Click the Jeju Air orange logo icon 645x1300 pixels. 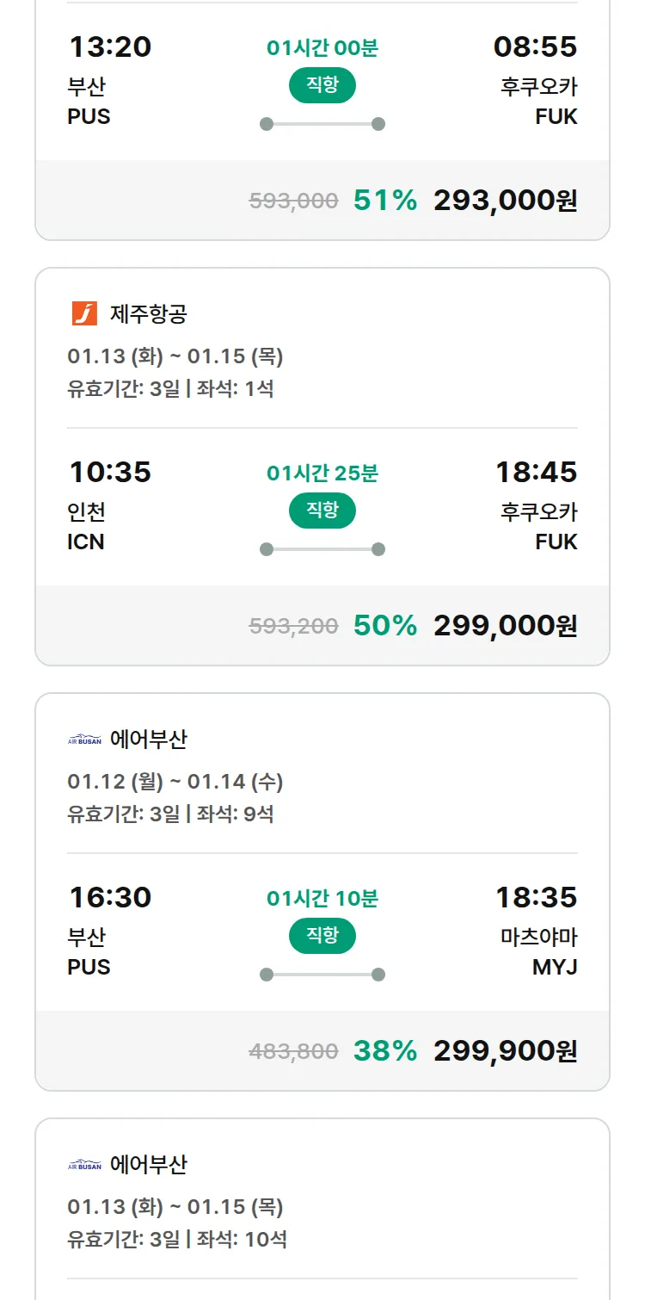[x=84, y=313]
